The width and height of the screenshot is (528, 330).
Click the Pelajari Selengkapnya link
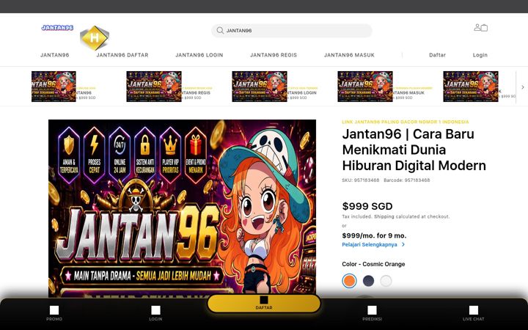coord(370,244)
